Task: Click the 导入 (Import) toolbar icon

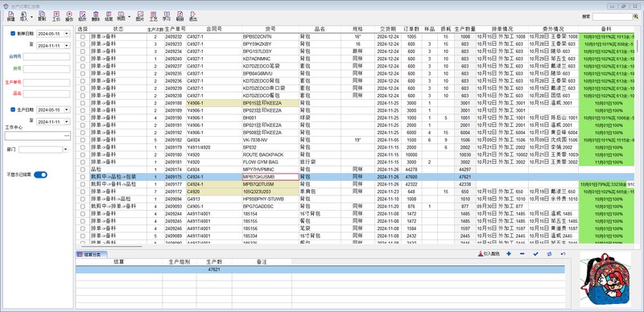Action: pyautogui.click(x=24, y=16)
